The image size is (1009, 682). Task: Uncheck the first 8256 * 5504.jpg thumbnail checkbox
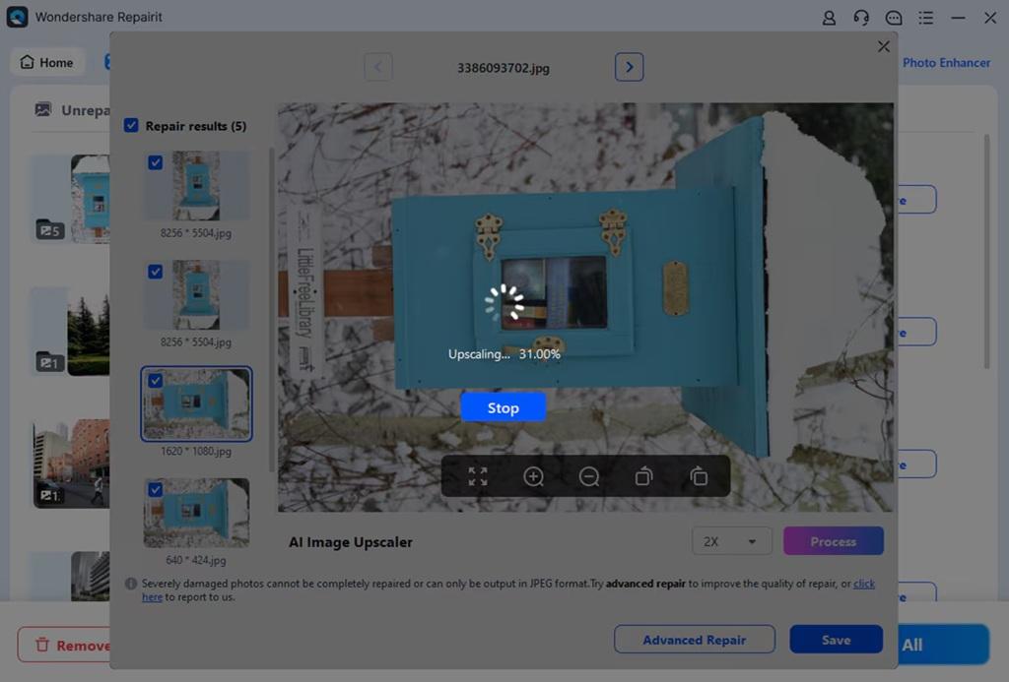(x=155, y=163)
